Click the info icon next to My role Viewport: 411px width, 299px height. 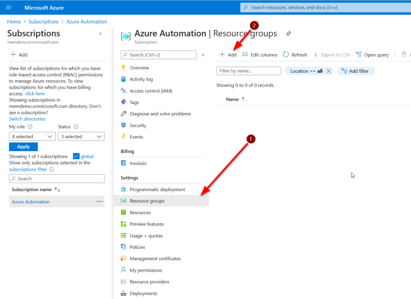[30, 126]
